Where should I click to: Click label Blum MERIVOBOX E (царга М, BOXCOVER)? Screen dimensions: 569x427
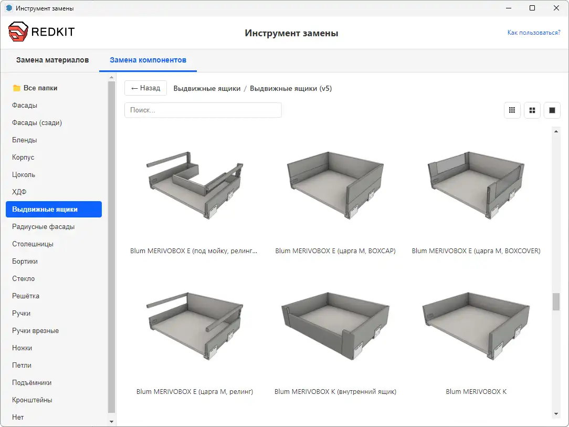coord(476,251)
